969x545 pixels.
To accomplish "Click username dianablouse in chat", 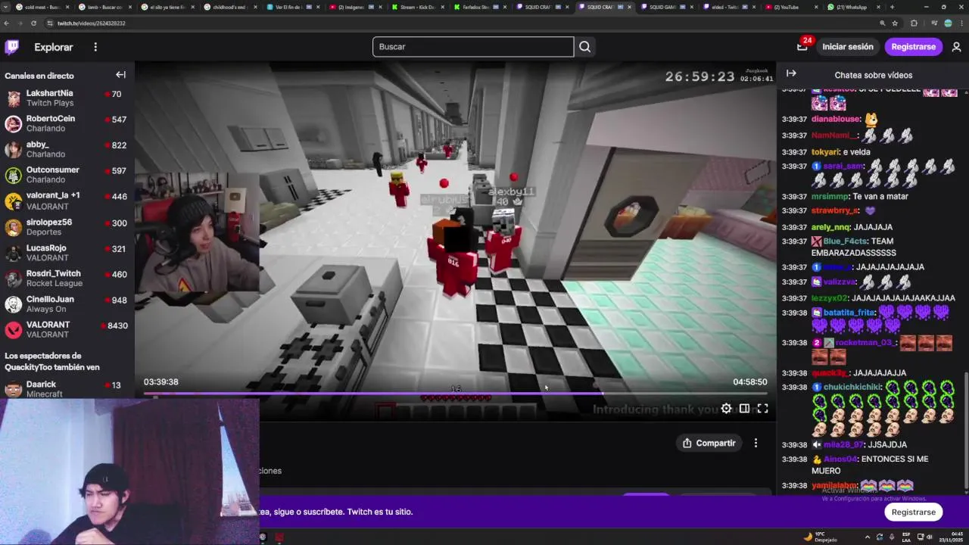I will [836, 119].
